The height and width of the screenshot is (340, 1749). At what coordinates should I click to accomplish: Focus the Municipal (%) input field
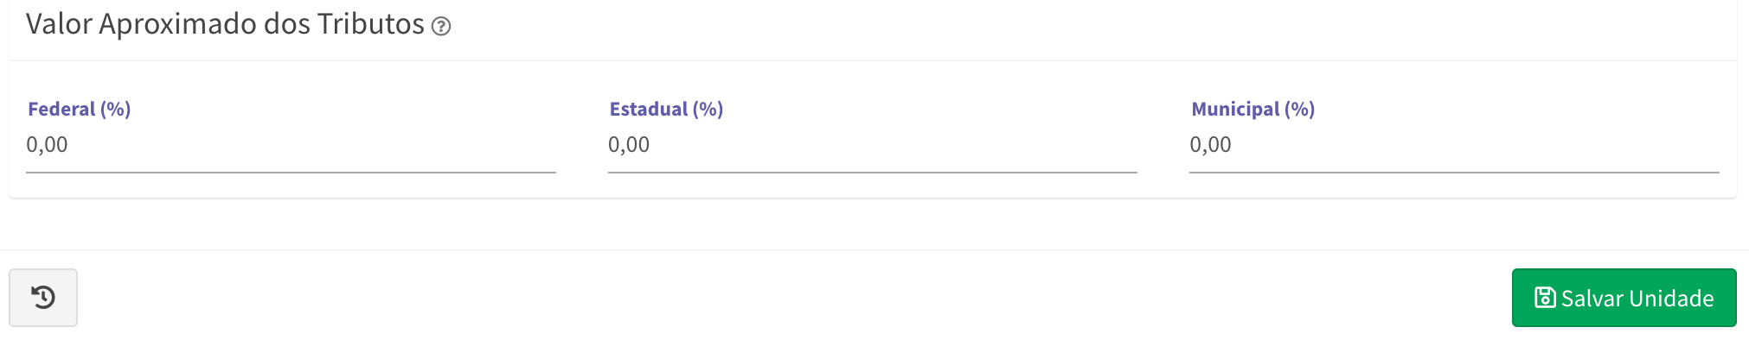(1454, 145)
